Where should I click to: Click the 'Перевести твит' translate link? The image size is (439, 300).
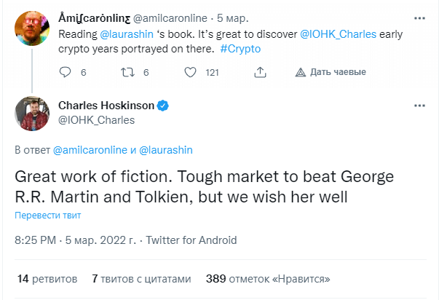(48, 215)
